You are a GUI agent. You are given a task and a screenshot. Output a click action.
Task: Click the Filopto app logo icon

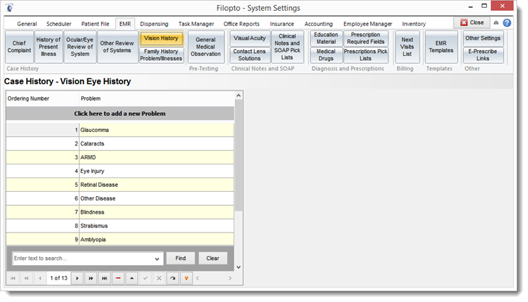click(x=9, y=7)
